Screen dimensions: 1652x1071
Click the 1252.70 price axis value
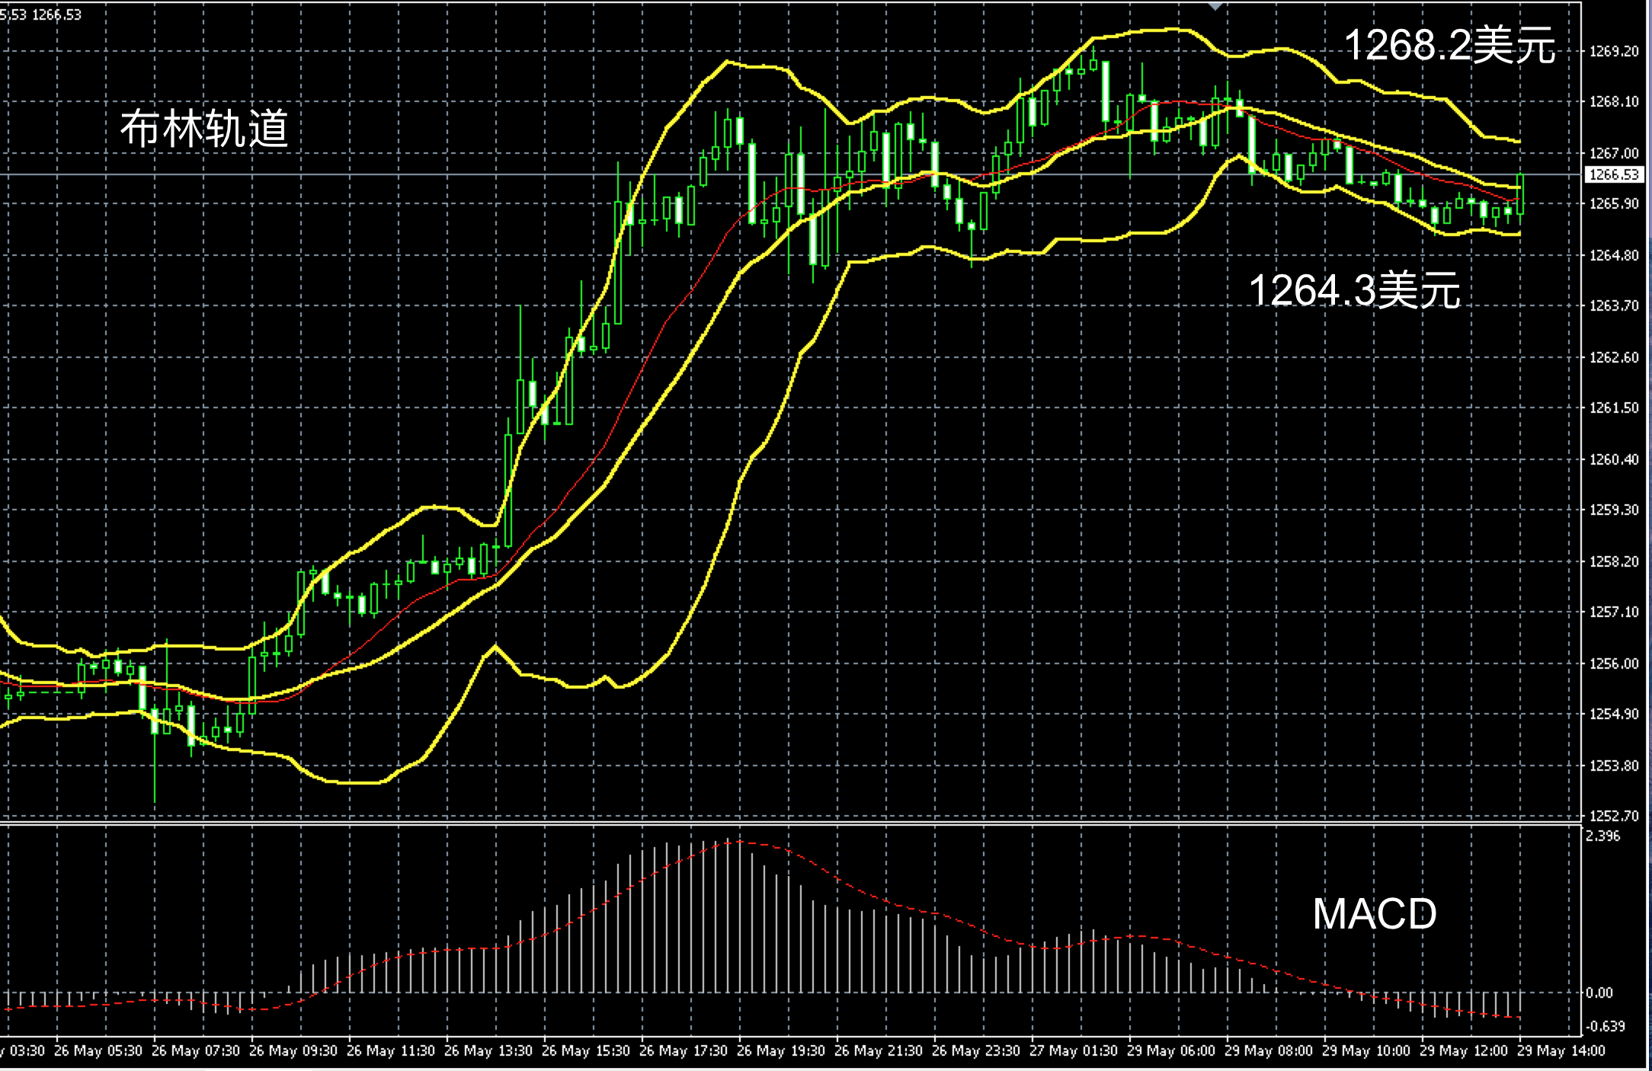click(x=1613, y=816)
